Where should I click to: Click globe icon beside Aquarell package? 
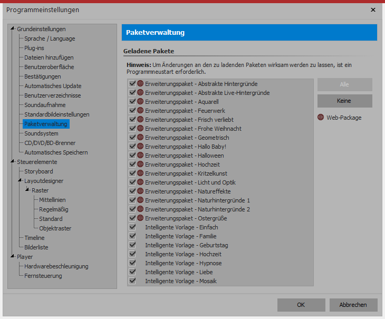140,102
